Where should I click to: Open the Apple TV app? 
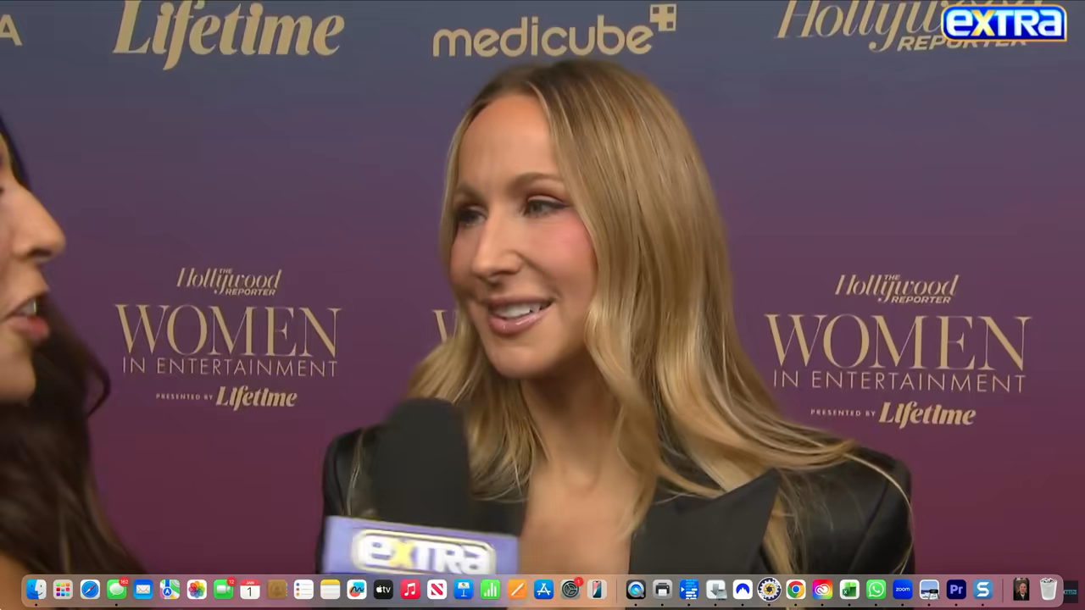(384, 590)
